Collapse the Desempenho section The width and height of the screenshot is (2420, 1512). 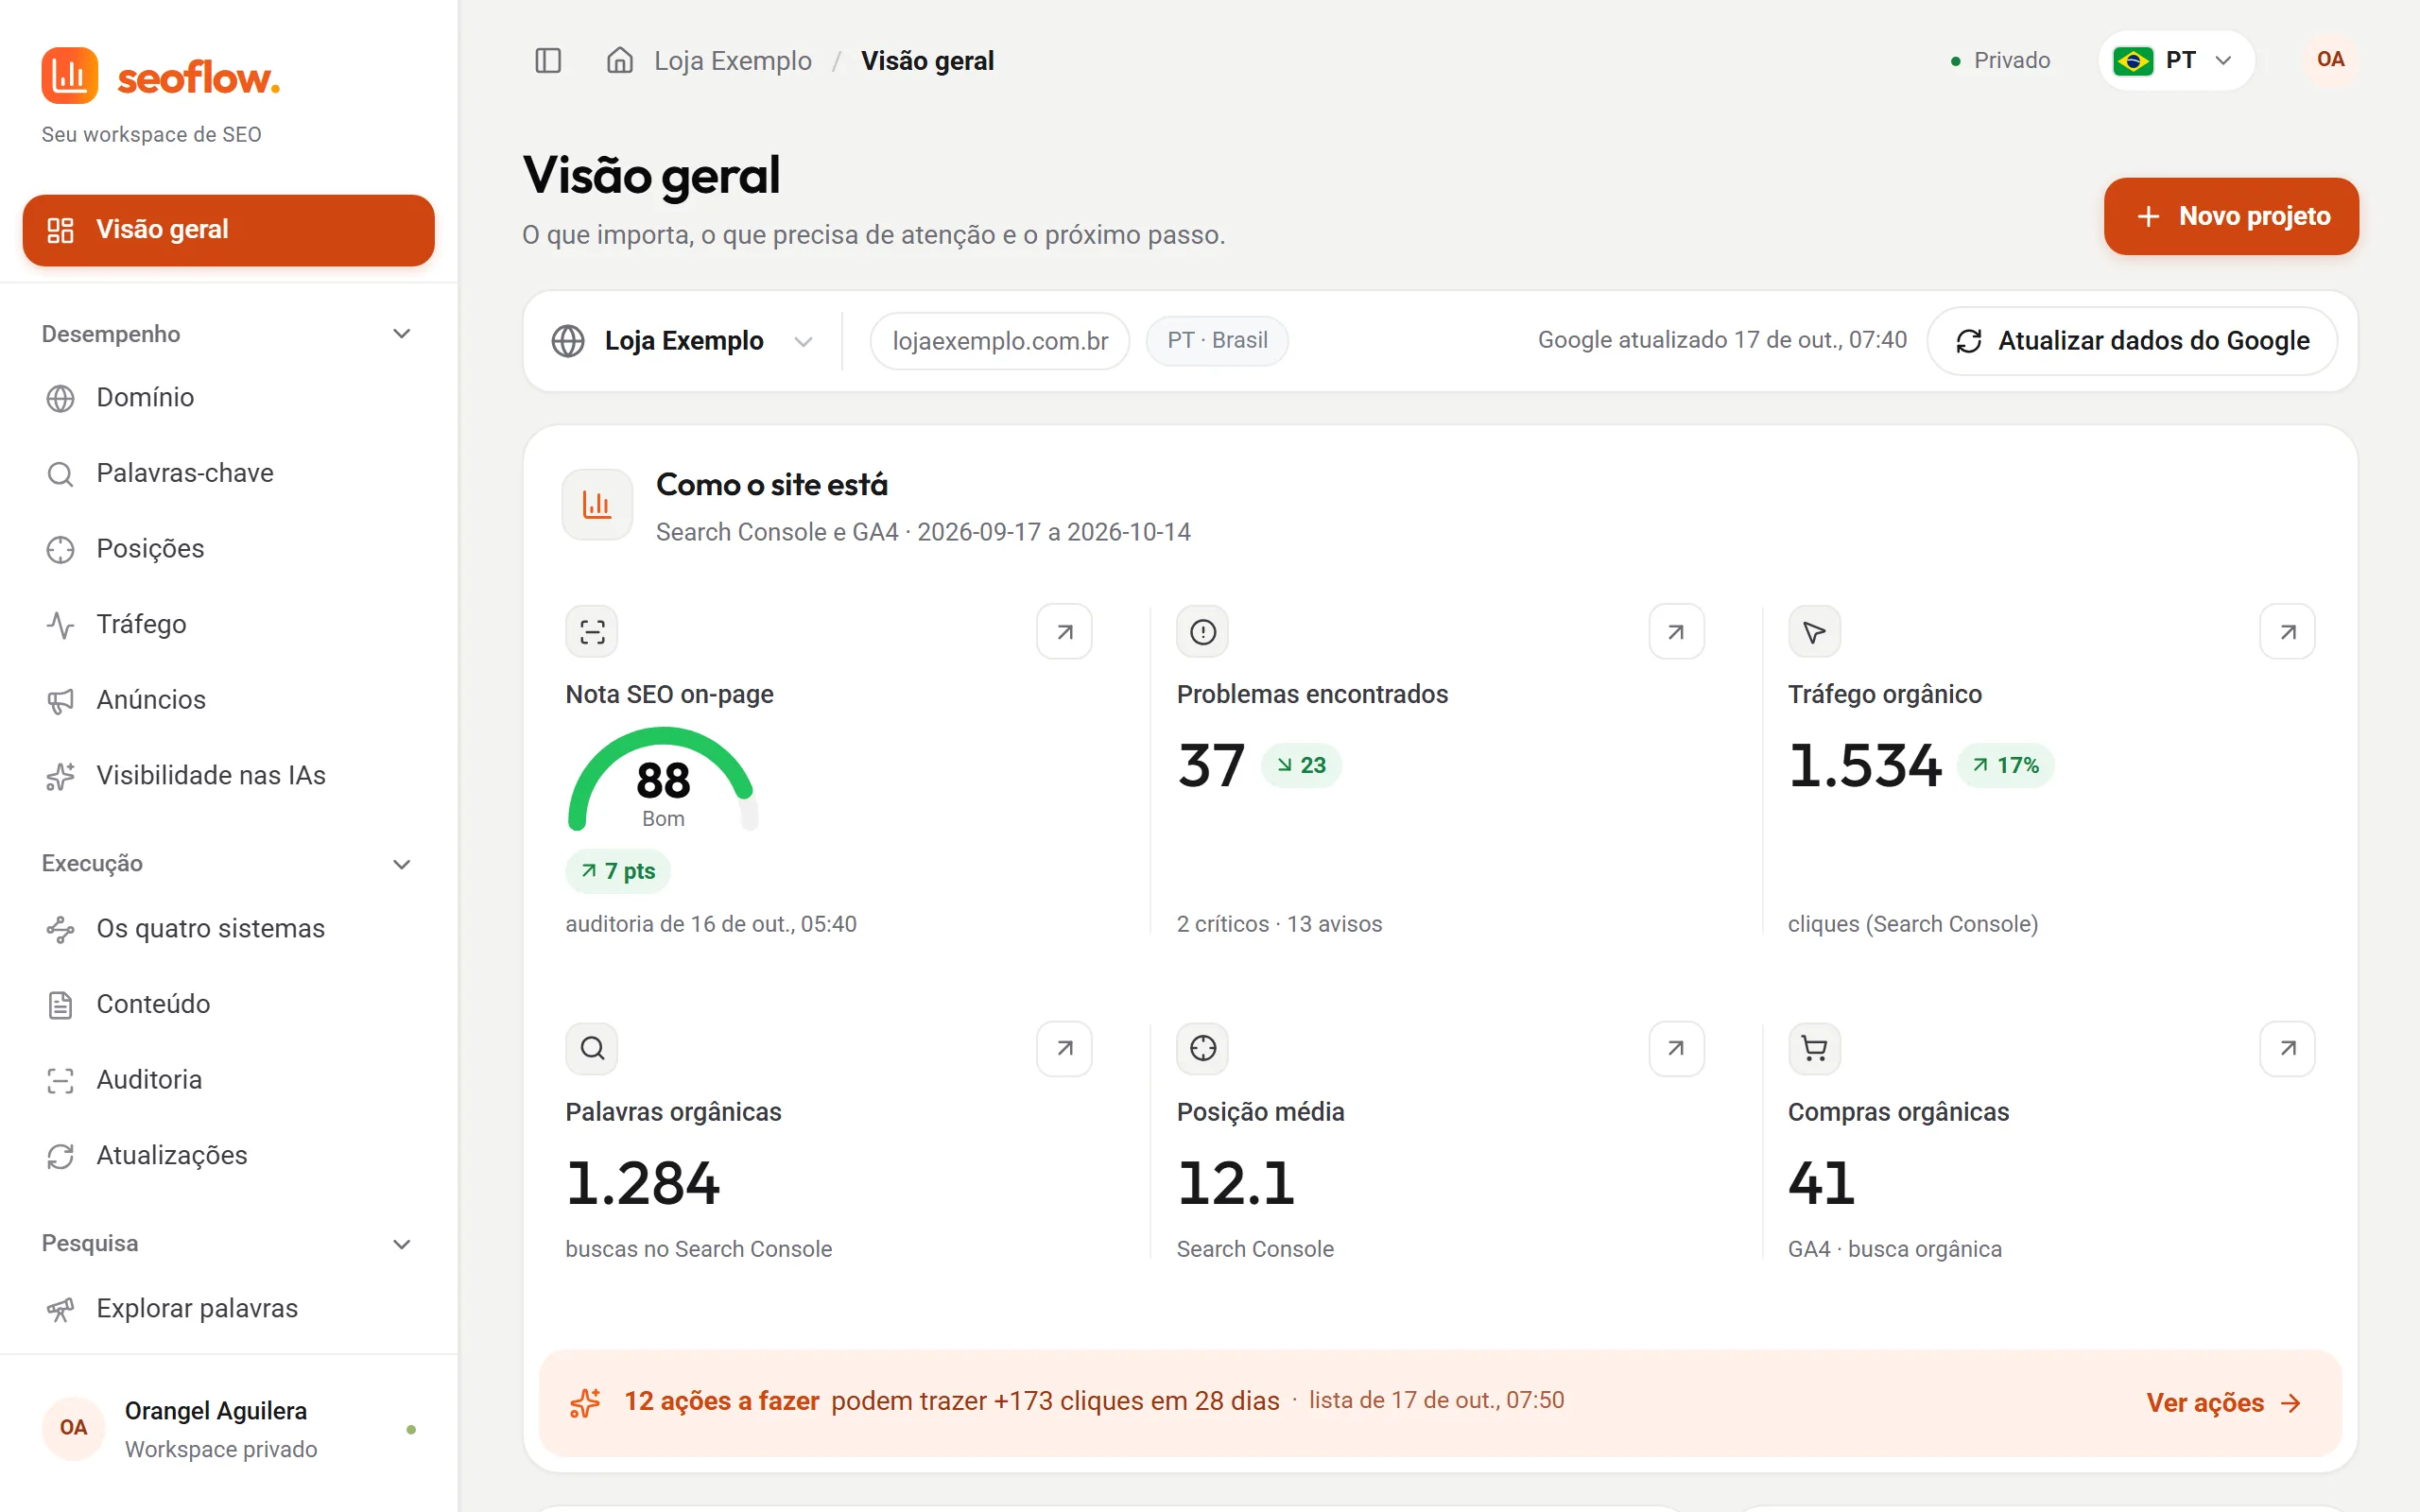coord(402,334)
